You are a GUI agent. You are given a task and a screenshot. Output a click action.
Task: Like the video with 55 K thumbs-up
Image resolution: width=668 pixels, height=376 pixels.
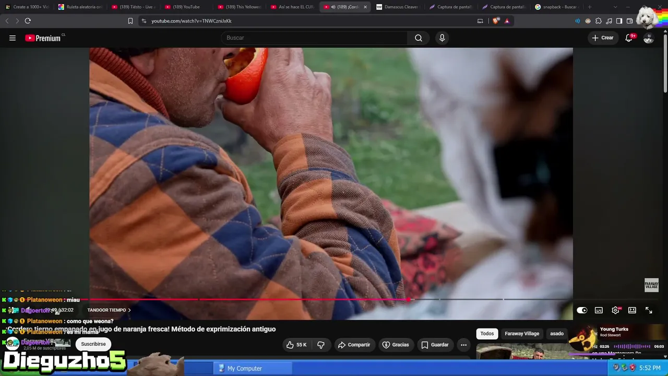[296, 345]
